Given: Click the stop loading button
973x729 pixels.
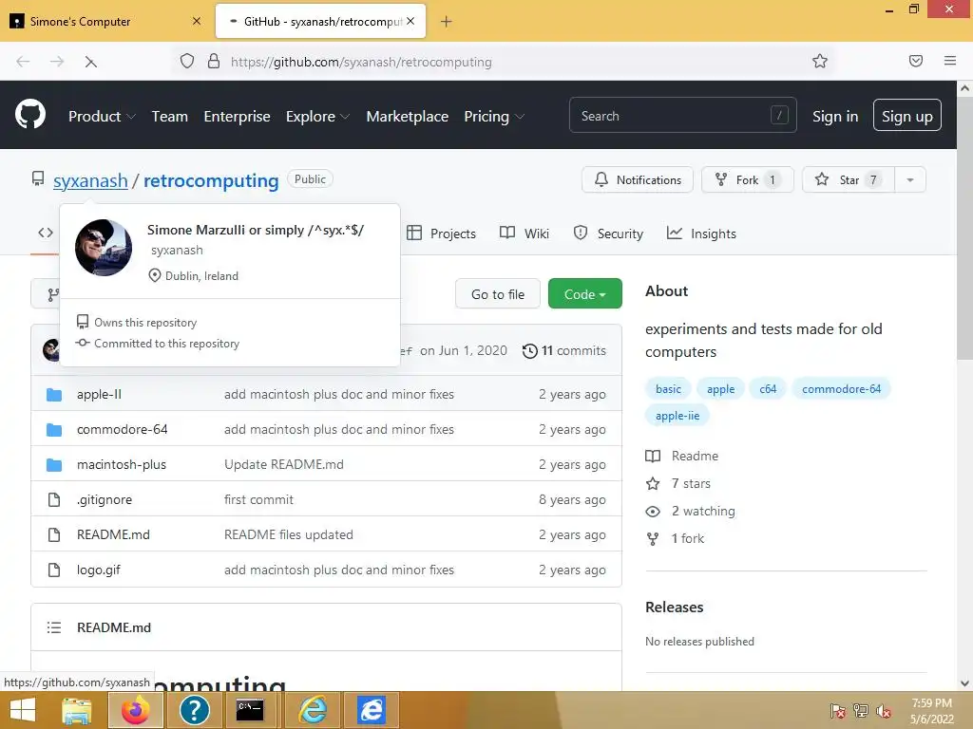Looking at the screenshot, I should click(90, 62).
